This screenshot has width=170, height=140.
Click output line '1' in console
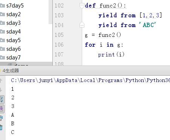pos(12,89)
